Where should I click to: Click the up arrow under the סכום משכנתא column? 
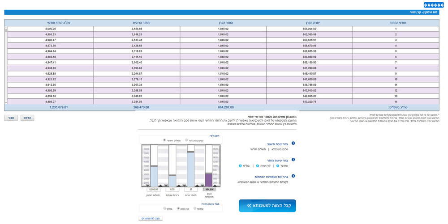coord(215,186)
